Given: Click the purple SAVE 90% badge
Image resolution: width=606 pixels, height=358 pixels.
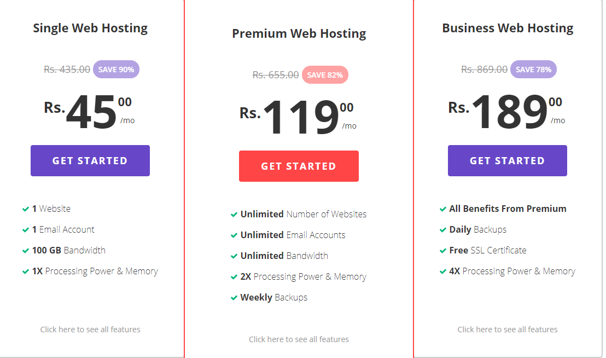Looking at the screenshot, I should pyautogui.click(x=116, y=70).
